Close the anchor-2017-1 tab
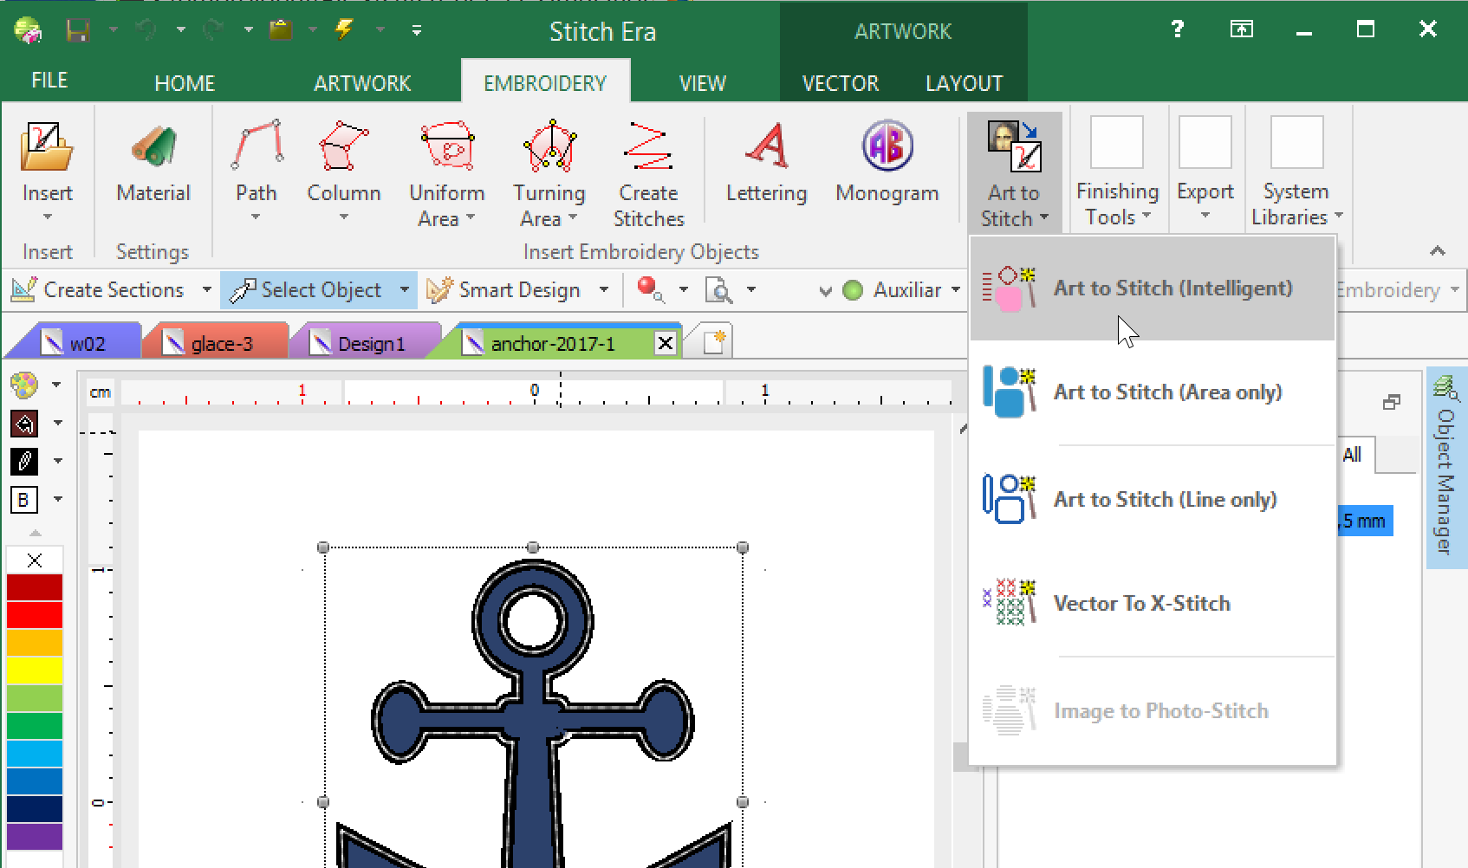The width and height of the screenshot is (1468, 868). (x=665, y=343)
